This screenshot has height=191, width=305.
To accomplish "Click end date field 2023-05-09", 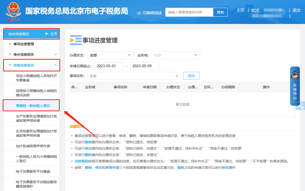I will [x=144, y=66].
